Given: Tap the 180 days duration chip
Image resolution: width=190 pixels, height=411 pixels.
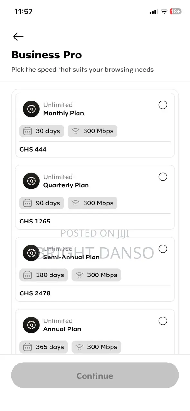Looking at the screenshot, I should point(43,275).
